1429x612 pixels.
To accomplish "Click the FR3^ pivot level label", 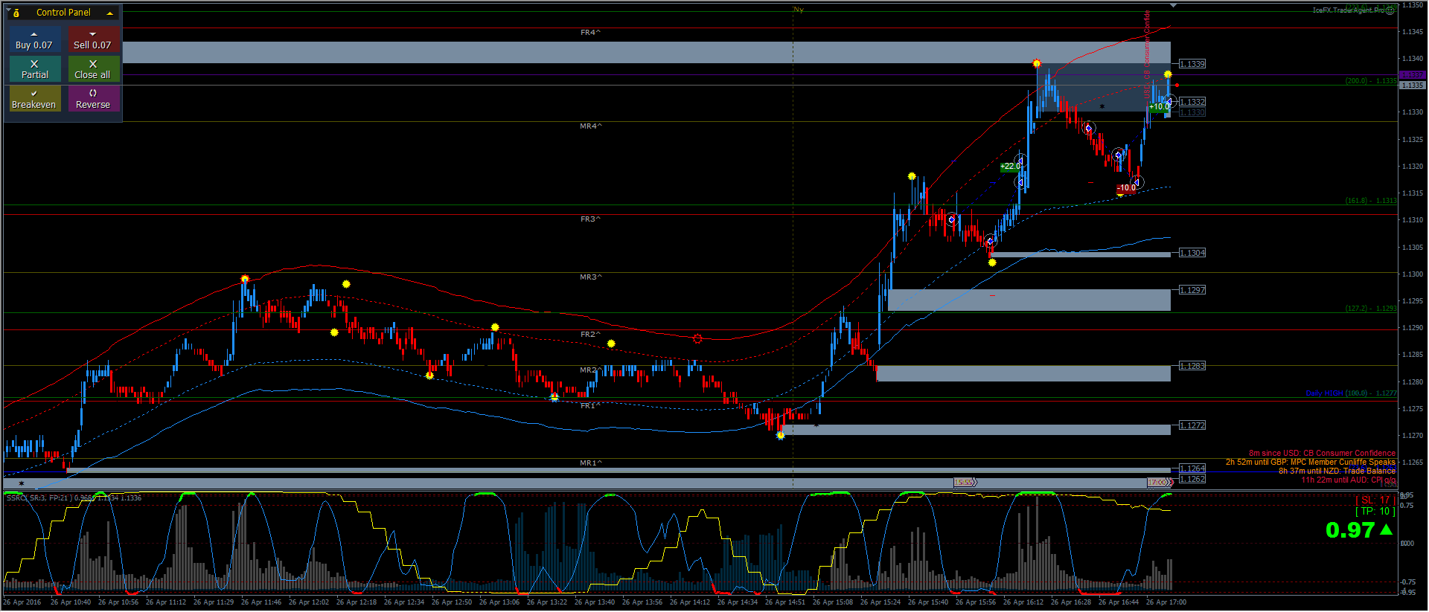I will [x=590, y=219].
